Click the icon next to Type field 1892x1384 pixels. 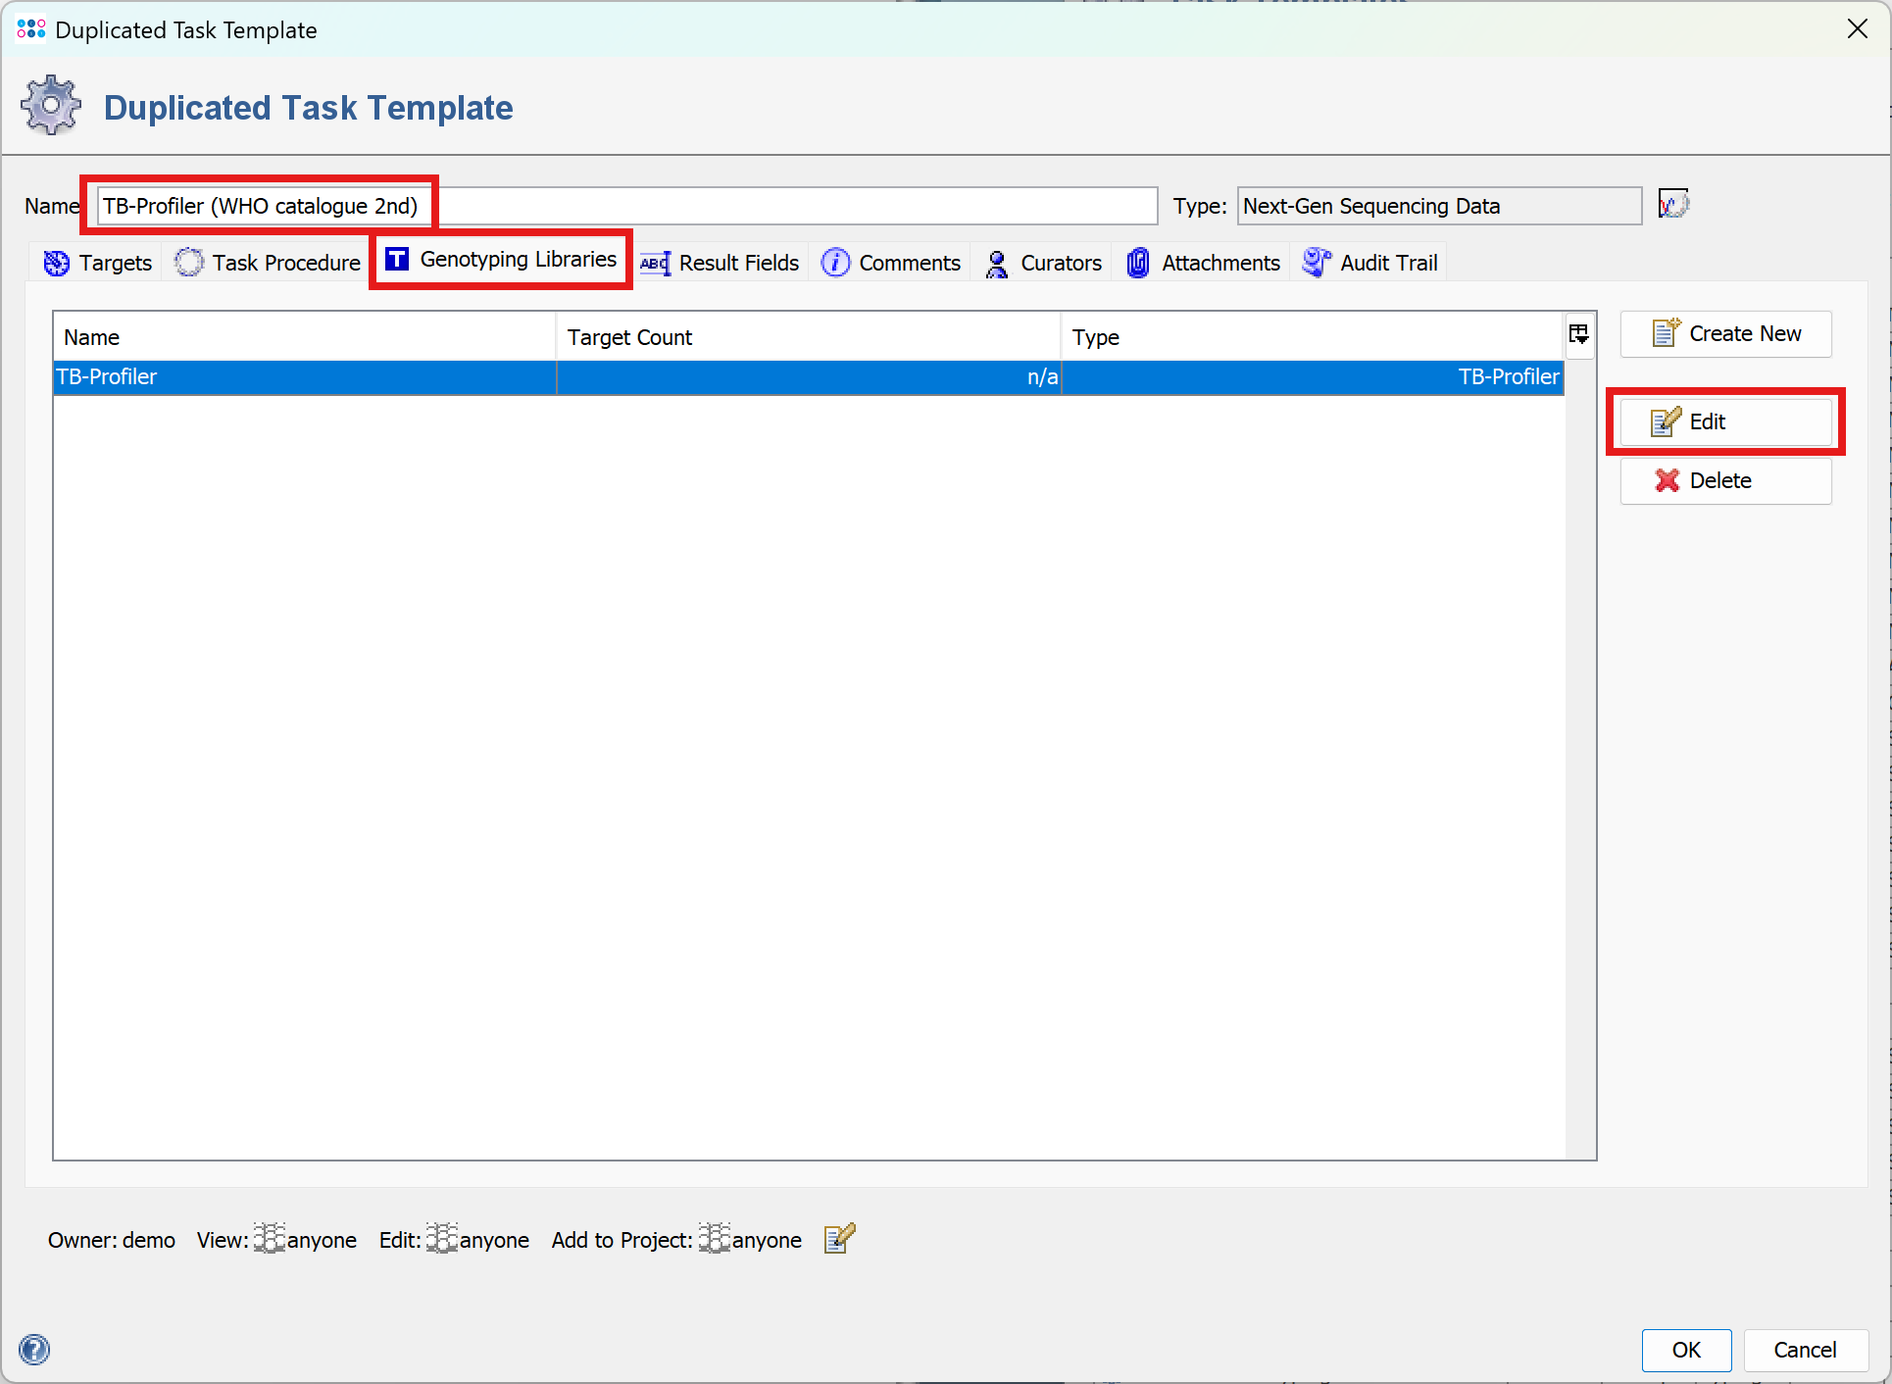pyautogui.click(x=1672, y=204)
